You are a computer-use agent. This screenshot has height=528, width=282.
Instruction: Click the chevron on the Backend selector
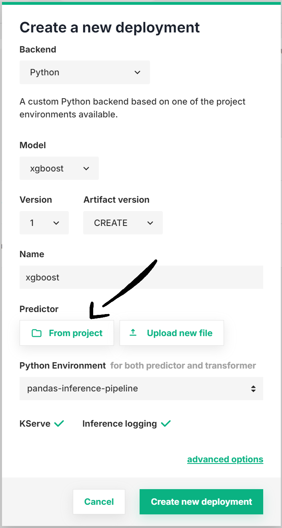click(x=137, y=73)
